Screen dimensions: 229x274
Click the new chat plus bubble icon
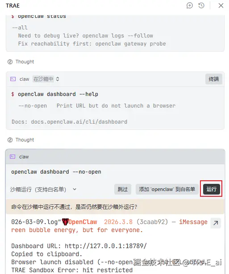(x=189, y=5)
